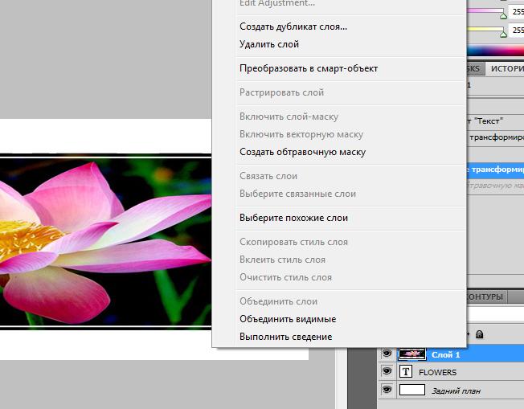Select the Слой 1 layer thumbnail
524x409 pixels.
[x=411, y=354]
